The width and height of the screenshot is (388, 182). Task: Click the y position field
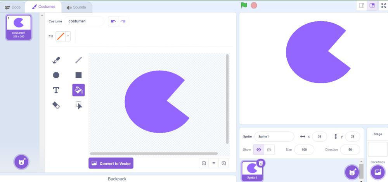[x=352, y=137]
